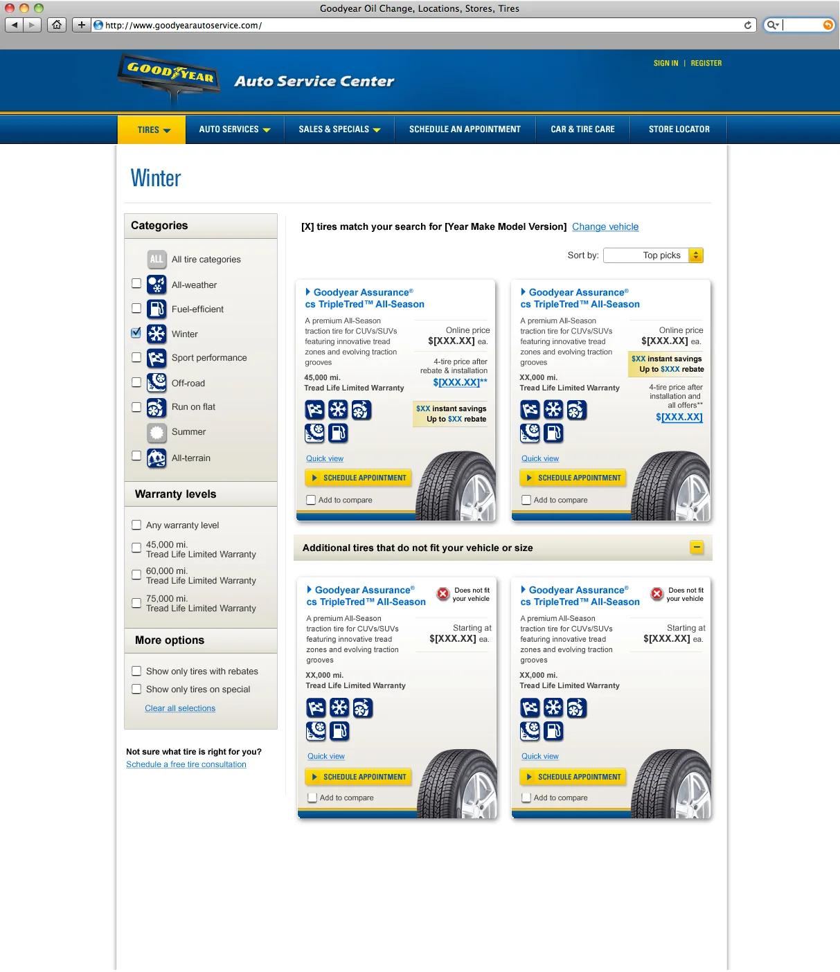Click the browser add bookmark plus icon
The width and height of the screenshot is (840, 972).
[x=82, y=25]
